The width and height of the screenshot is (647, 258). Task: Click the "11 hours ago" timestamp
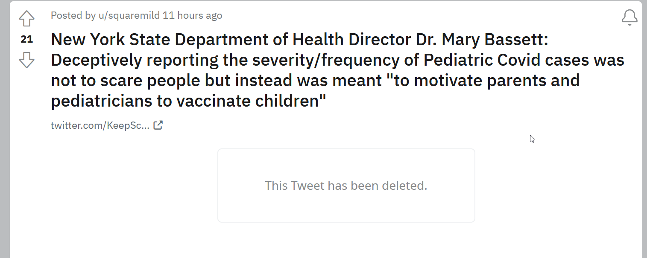click(x=193, y=16)
